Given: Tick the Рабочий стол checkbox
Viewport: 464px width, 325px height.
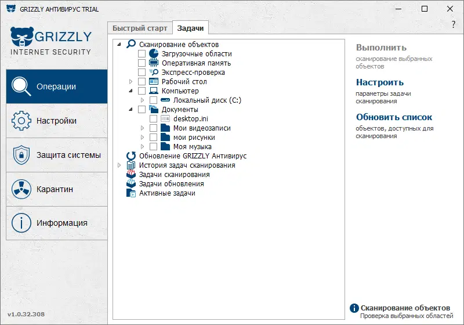Looking at the screenshot, I should pyautogui.click(x=142, y=81).
